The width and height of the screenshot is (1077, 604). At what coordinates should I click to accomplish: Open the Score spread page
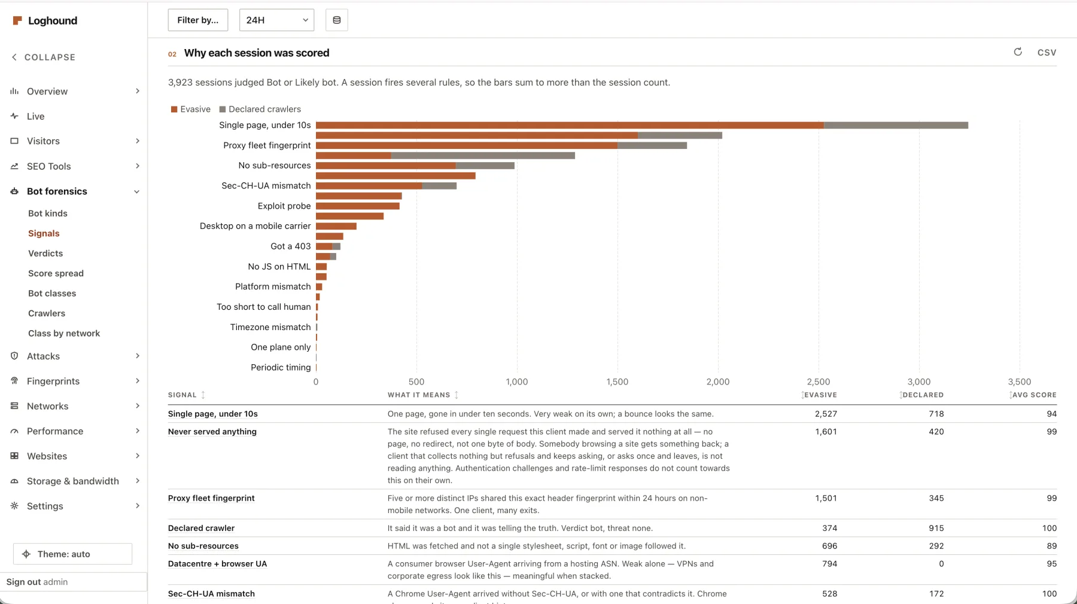(56, 273)
